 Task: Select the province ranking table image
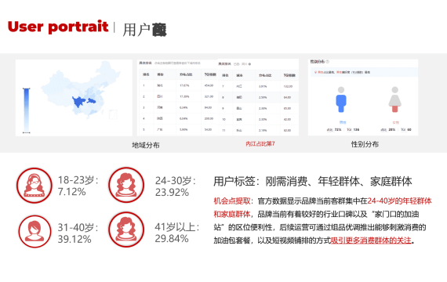pyautogui.click(x=177, y=98)
